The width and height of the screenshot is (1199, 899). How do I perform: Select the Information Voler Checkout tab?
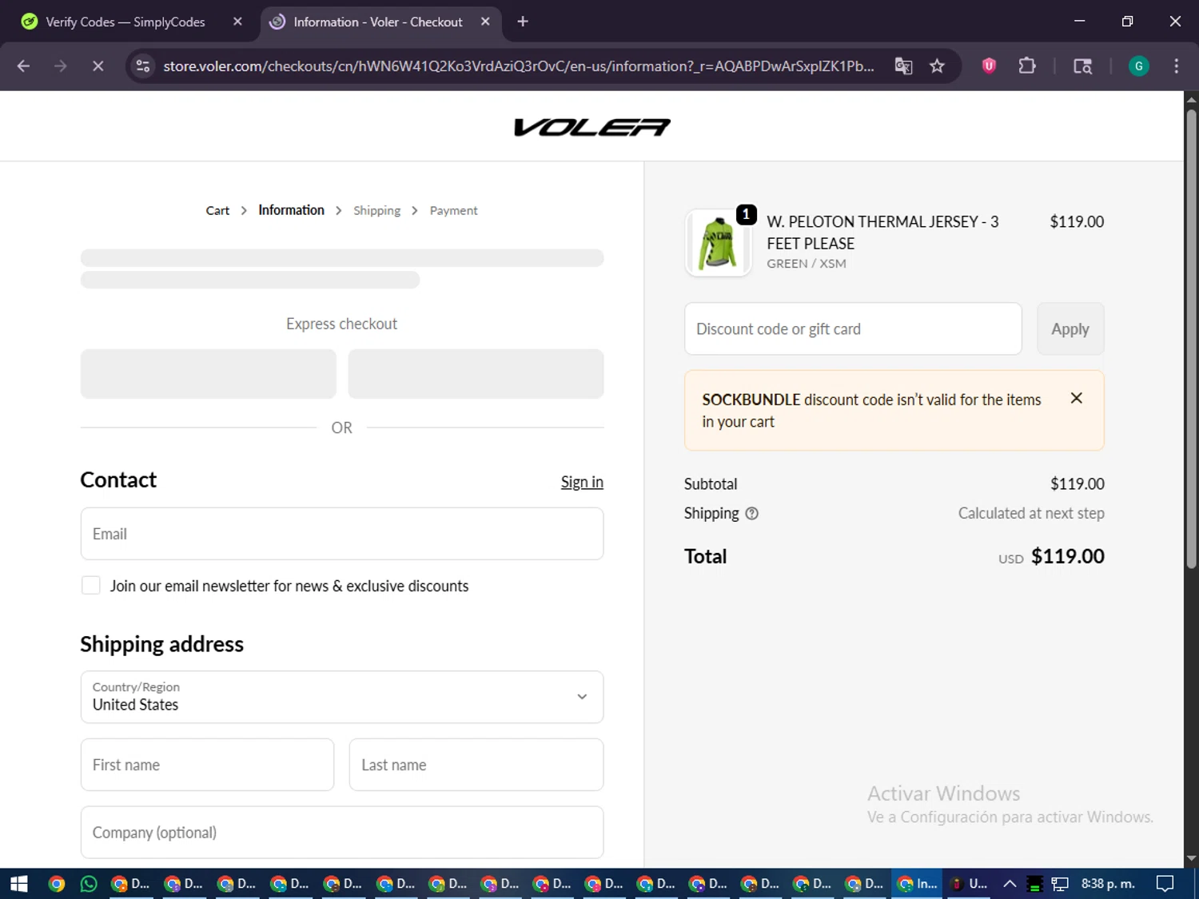point(377,22)
